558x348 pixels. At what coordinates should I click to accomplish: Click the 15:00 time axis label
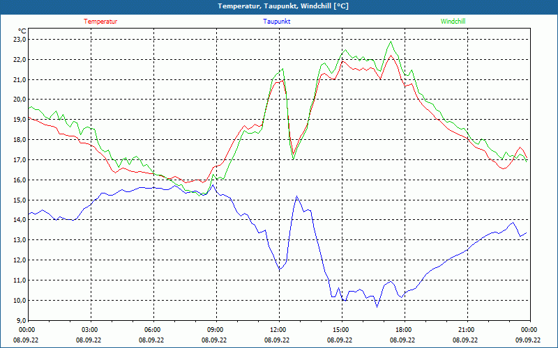(342, 330)
